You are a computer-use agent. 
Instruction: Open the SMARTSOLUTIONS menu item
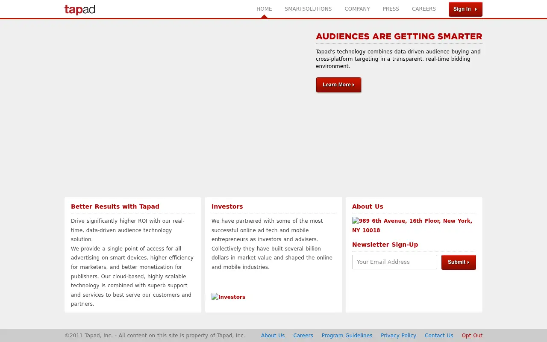(x=308, y=9)
